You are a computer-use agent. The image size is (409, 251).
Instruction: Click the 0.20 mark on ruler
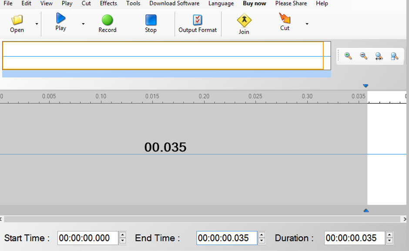coord(204,96)
